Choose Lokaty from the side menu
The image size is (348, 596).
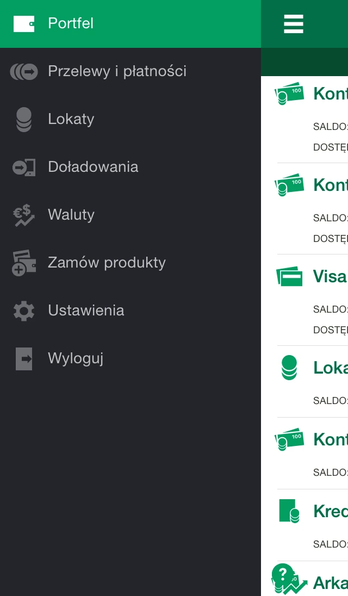pyautogui.click(x=130, y=119)
